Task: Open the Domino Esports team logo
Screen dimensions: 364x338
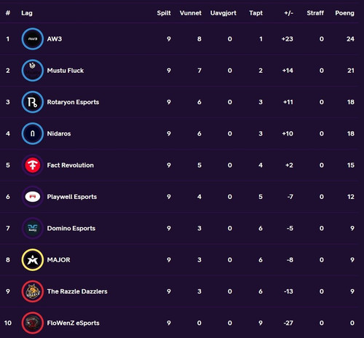Action: (x=33, y=228)
